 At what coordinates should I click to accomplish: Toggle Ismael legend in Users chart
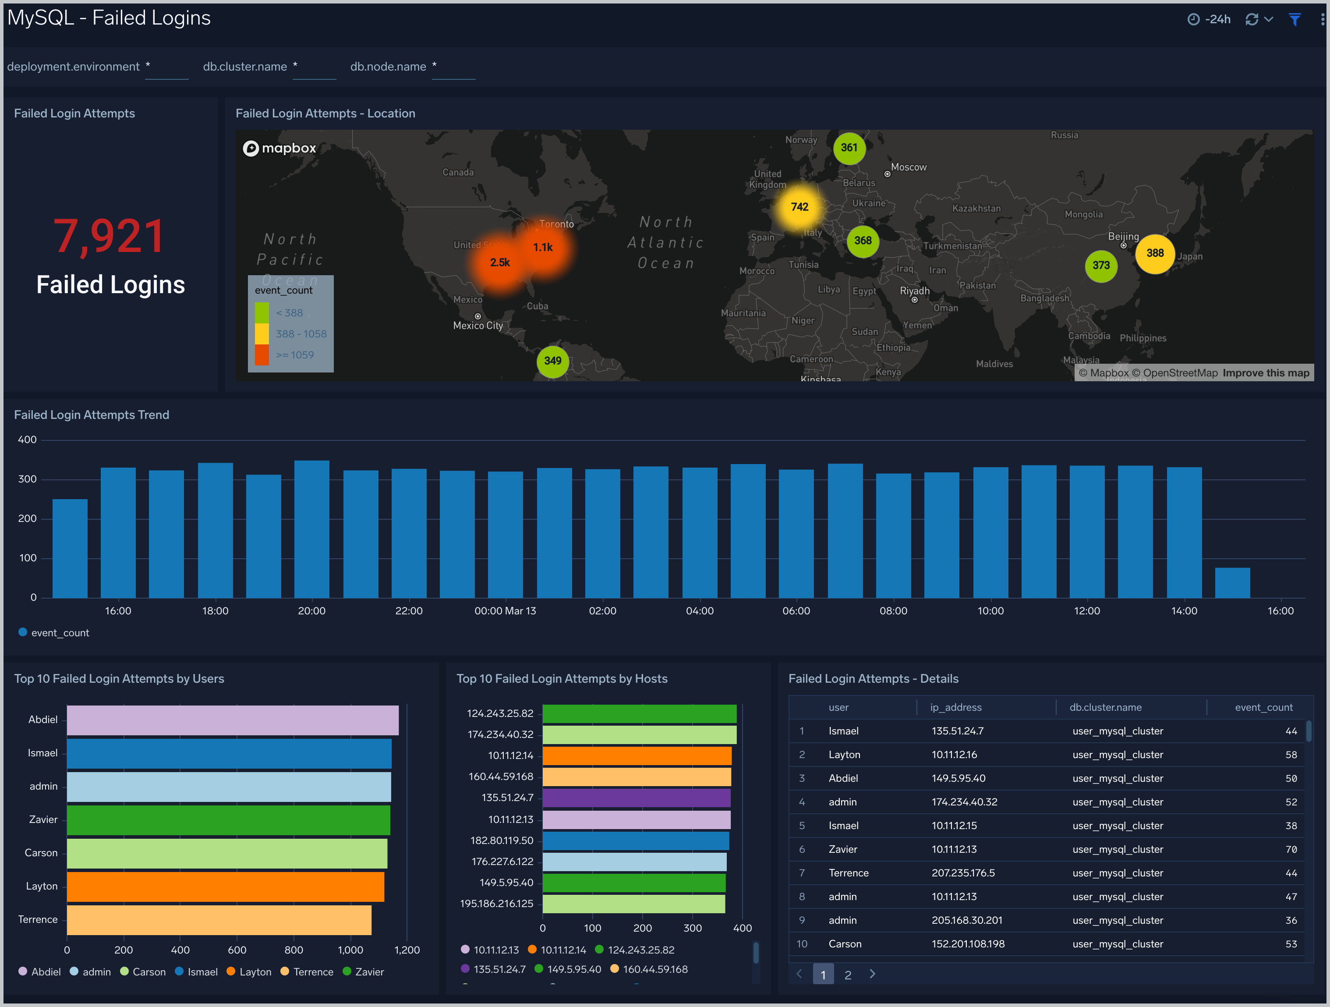pos(196,972)
